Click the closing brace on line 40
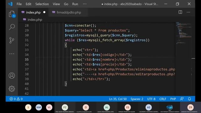The height and width of the screenshot is (113, 201). tap(66, 84)
